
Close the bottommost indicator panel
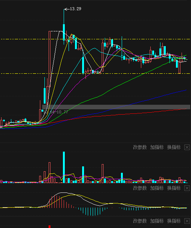click(187, 221)
